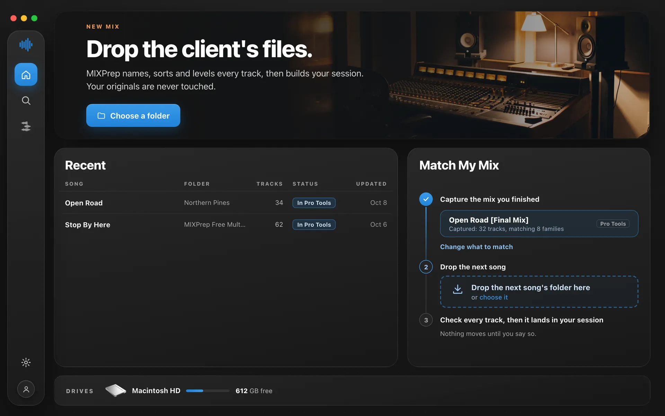Select step 3 circle marker
The height and width of the screenshot is (416, 665).
[x=426, y=320]
